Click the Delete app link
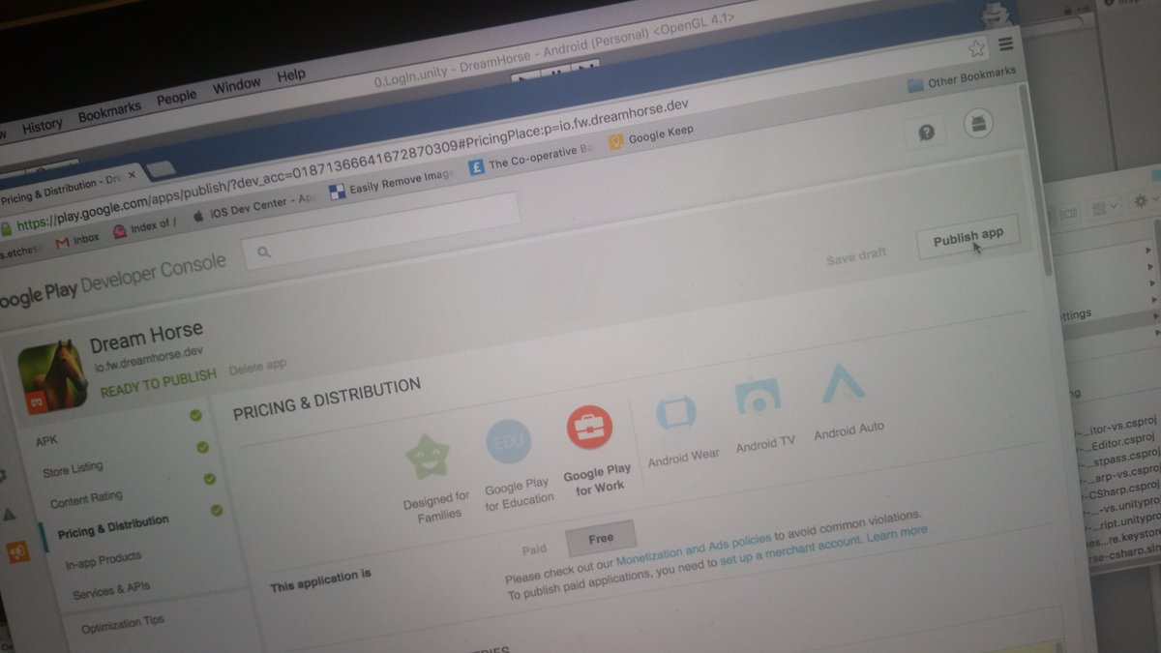Image resolution: width=1161 pixels, height=653 pixels. [x=257, y=367]
